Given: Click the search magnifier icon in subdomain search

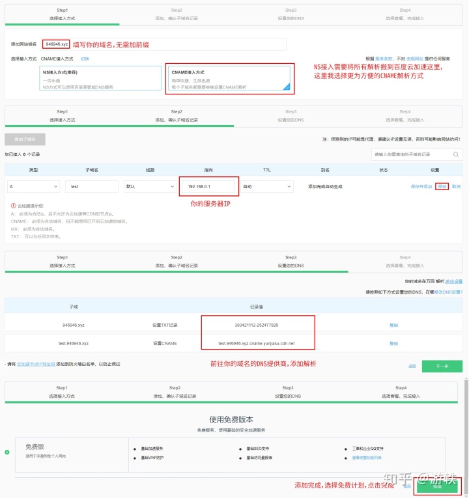Looking at the screenshot, I should click(457, 154).
